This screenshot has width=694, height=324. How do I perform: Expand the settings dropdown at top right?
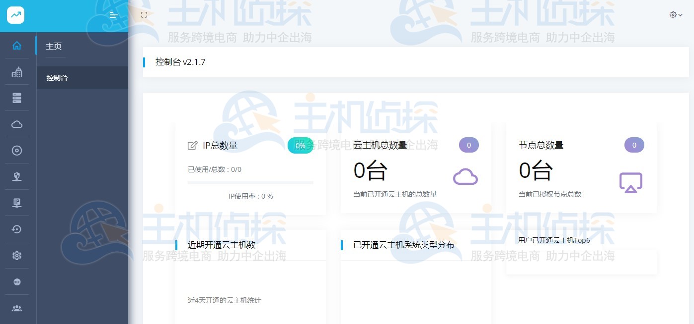676,15
